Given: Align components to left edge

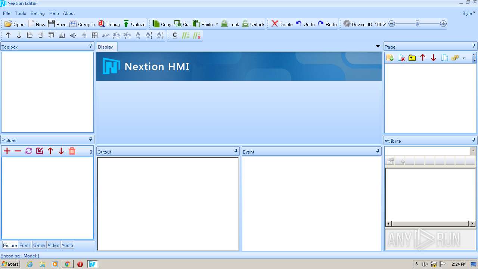Looking at the screenshot, I should click(x=30, y=35).
